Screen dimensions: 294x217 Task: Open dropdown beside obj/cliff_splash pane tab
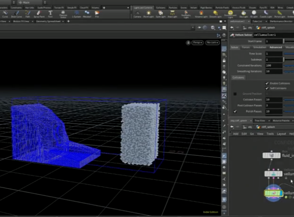pos(251,121)
